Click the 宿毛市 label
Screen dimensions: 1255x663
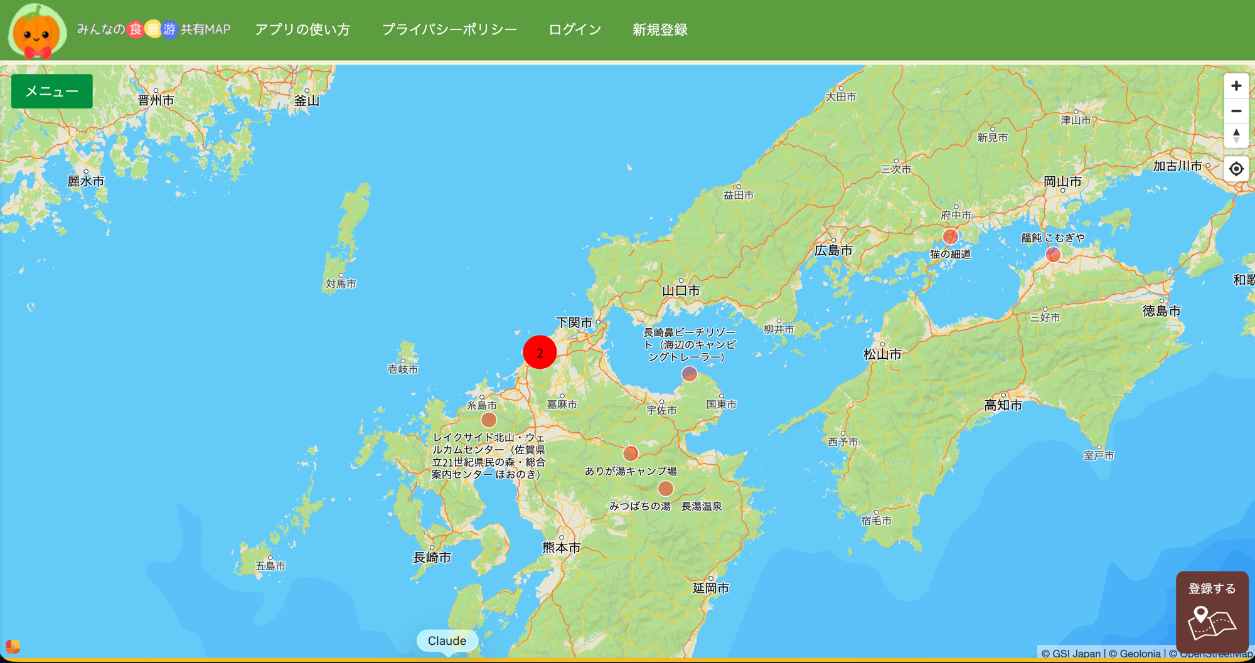(x=876, y=521)
